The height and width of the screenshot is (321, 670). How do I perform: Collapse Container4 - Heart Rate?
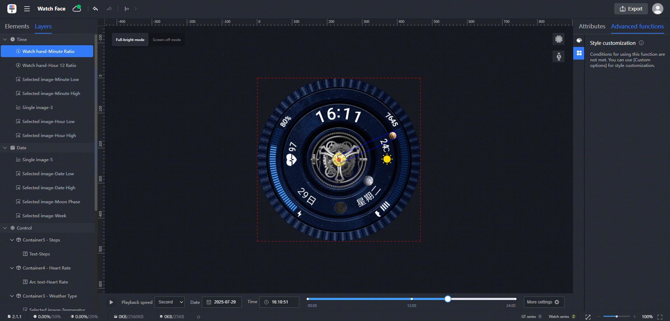pos(12,268)
